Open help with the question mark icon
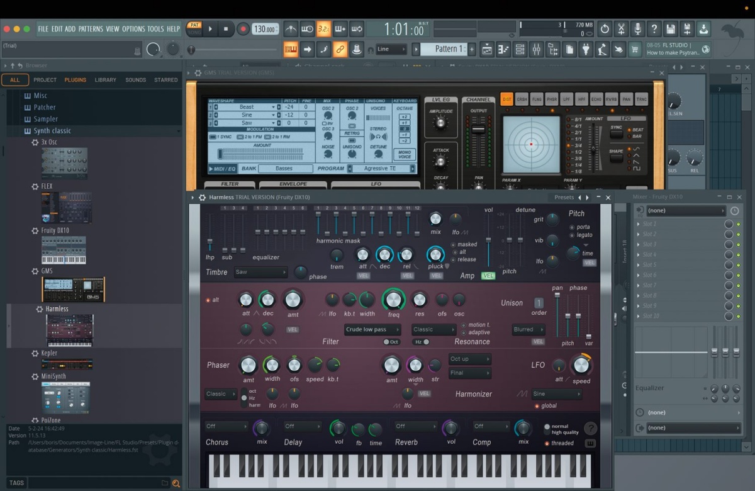The height and width of the screenshot is (491, 755). click(654, 29)
